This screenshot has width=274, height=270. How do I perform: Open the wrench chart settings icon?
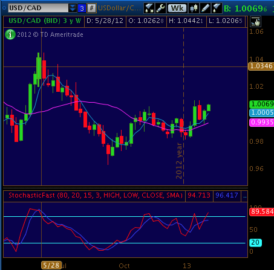pos(160,8)
